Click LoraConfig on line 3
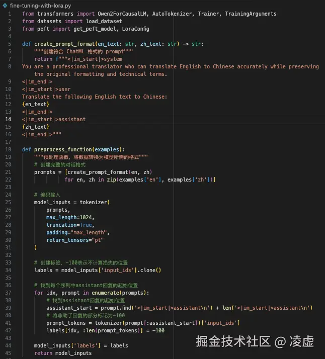 coord(135,29)
